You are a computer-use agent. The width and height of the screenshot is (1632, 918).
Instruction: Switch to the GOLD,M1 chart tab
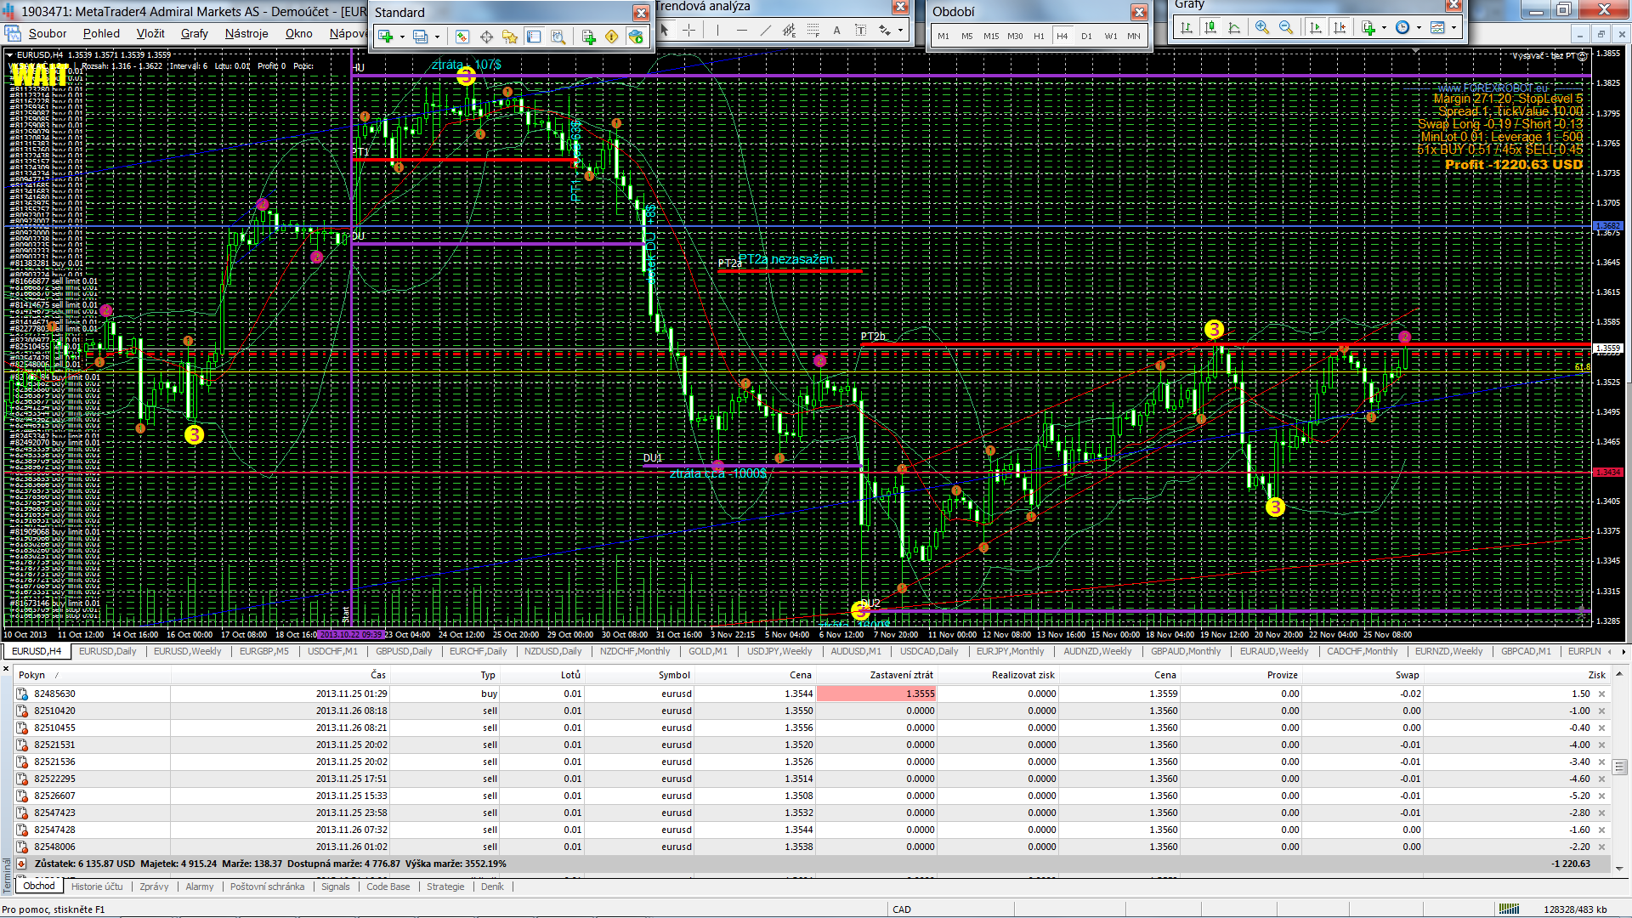pos(707,651)
